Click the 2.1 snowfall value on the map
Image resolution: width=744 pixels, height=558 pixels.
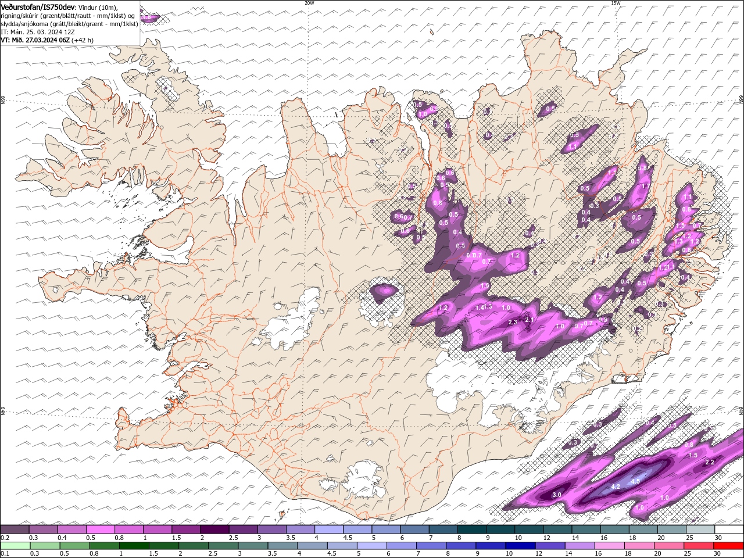pos(529,320)
